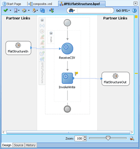Collapse the main sequence
Viewport: 140px width, 149px height.
pos(51,33)
